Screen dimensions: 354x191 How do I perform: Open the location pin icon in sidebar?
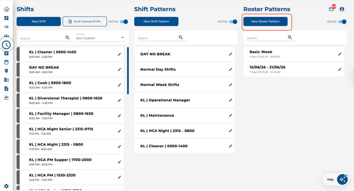6,71
